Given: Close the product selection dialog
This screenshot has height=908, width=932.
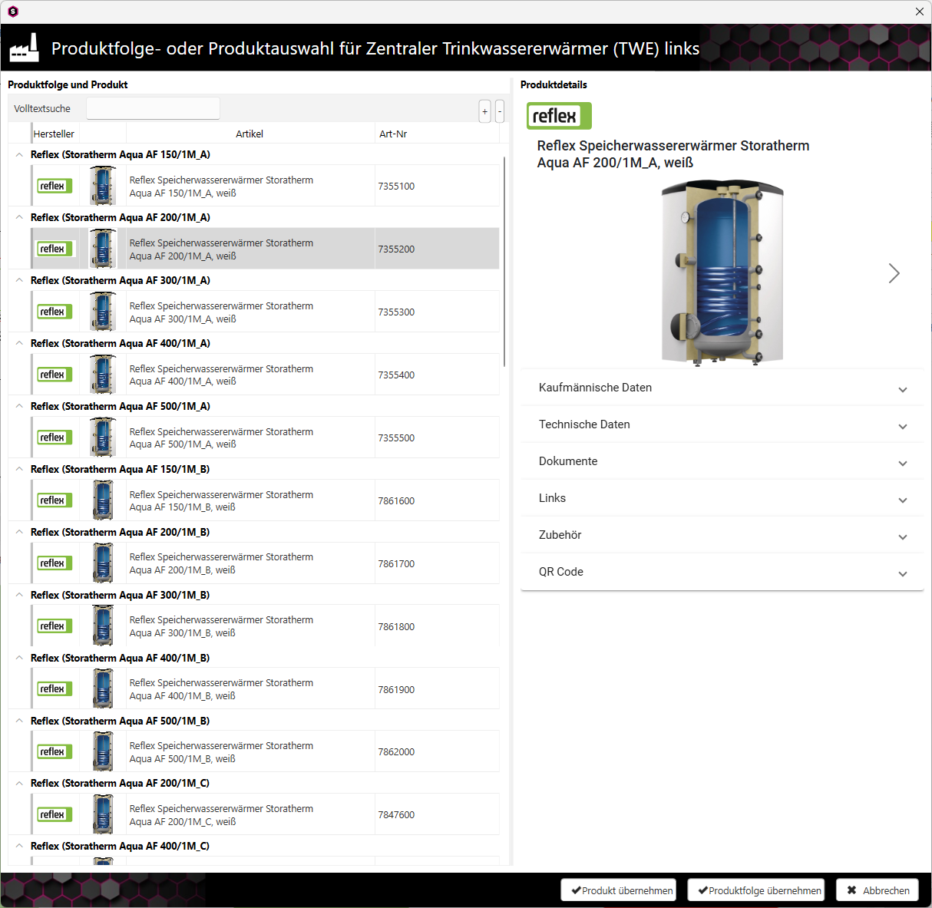Looking at the screenshot, I should coord(919,12).
